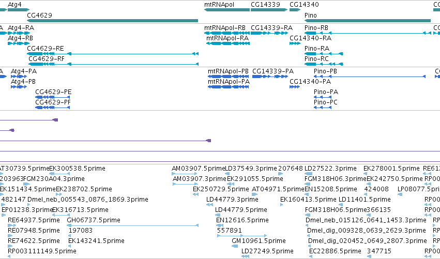440x259 pixels.
Task: Open transcript CG4629-RE
Action: pos(45,49)
